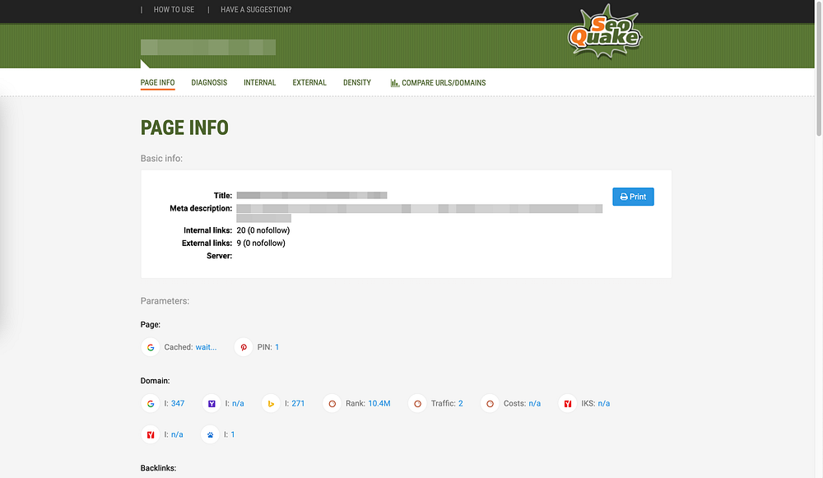Click the PAGE INFO heading
Viewport: 823px width, 478px height.
click(184, 128)
